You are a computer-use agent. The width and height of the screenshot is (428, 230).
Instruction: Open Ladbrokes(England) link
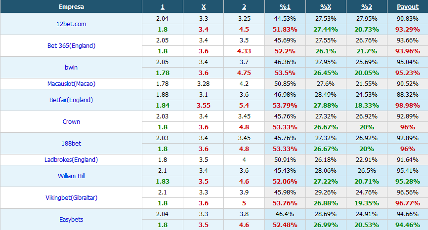(71, 160)
